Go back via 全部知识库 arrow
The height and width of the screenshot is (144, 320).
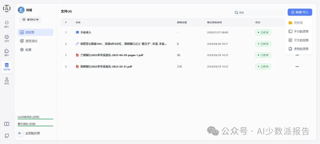coord(20,133)
